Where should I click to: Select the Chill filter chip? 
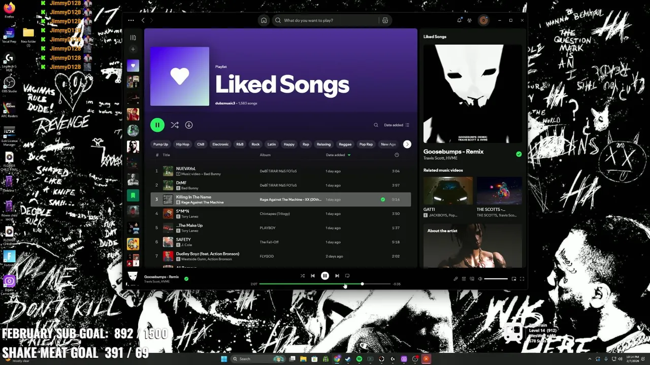coord(201,144)
